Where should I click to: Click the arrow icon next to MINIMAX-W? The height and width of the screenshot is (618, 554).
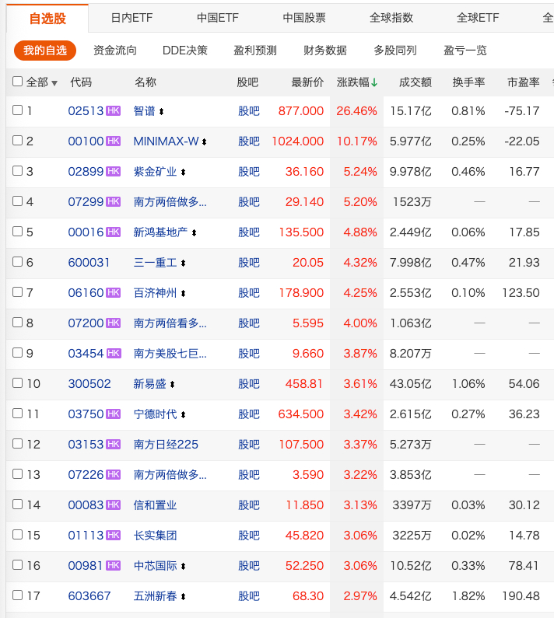204,142
